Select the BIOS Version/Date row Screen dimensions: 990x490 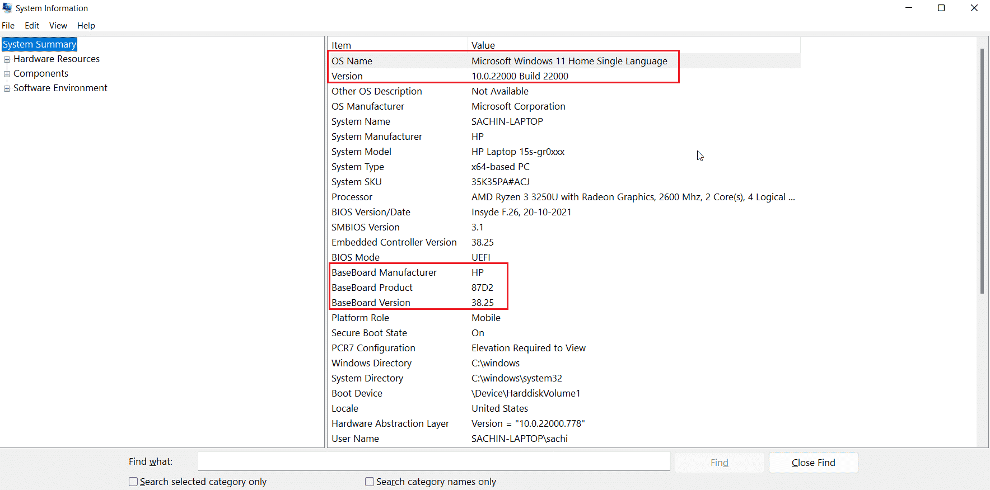click(564, 212)
